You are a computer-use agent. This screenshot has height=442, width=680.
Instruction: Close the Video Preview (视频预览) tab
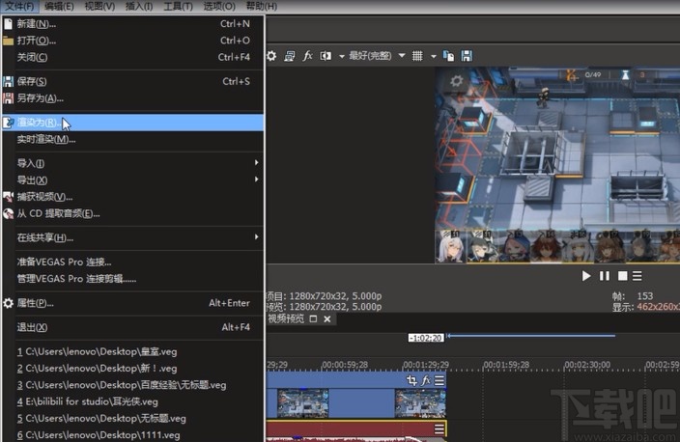coord(326,318)
